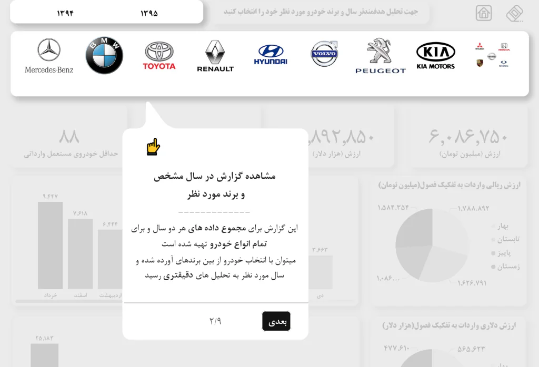This screenshot has width=539, height=367.
Task: Click the بعدی next button in the tutorial
Action: point(276,321)
